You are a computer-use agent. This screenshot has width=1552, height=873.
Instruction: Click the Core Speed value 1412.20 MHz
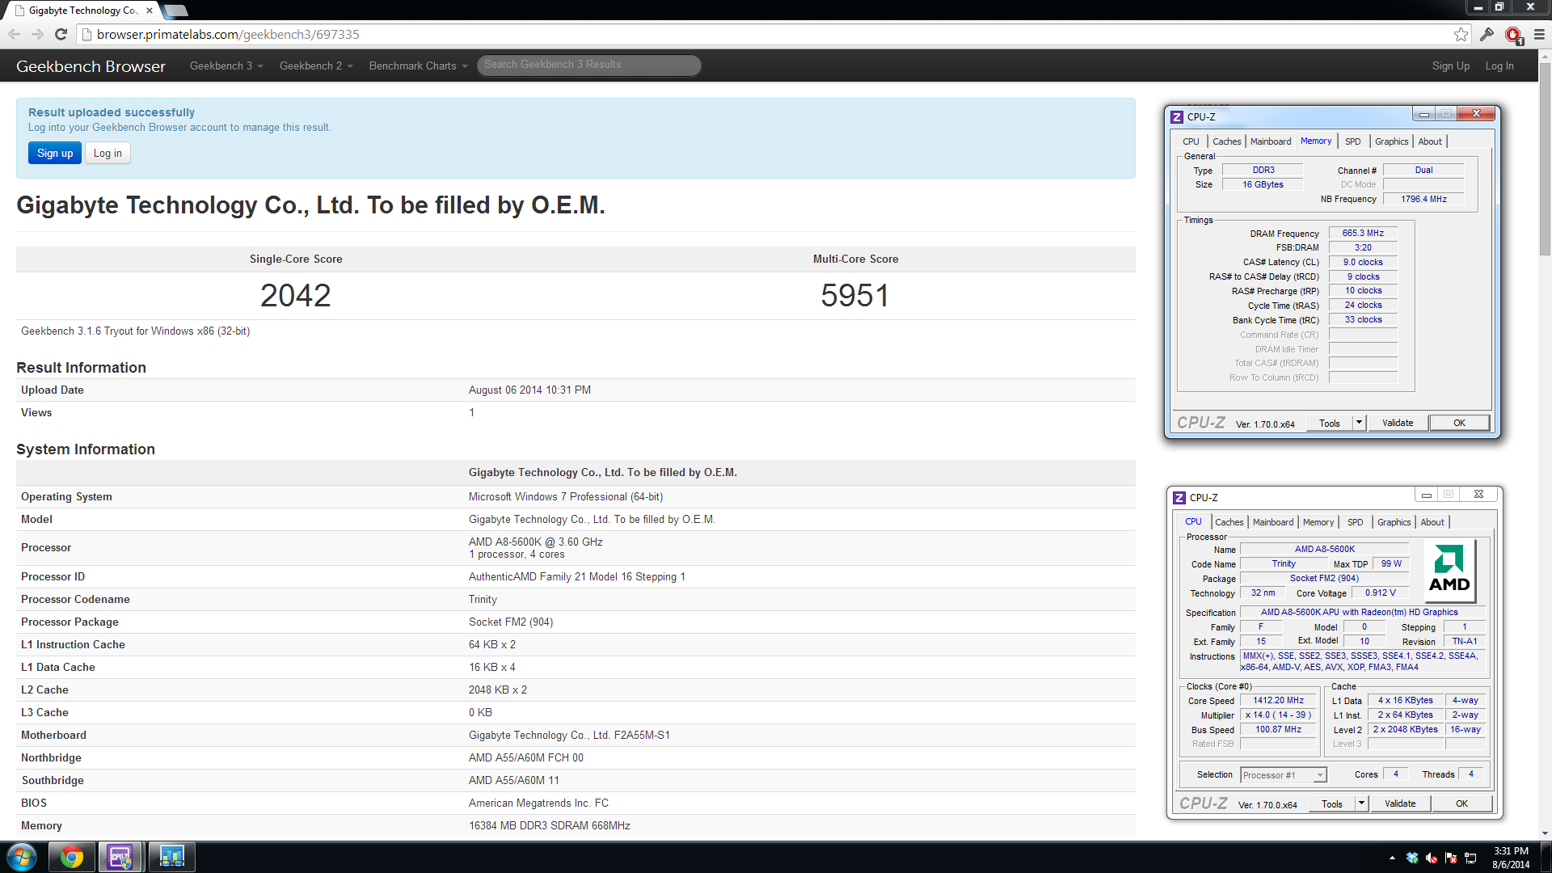point(1278,701)
